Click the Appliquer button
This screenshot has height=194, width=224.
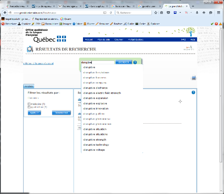click(x=35, y=113)
